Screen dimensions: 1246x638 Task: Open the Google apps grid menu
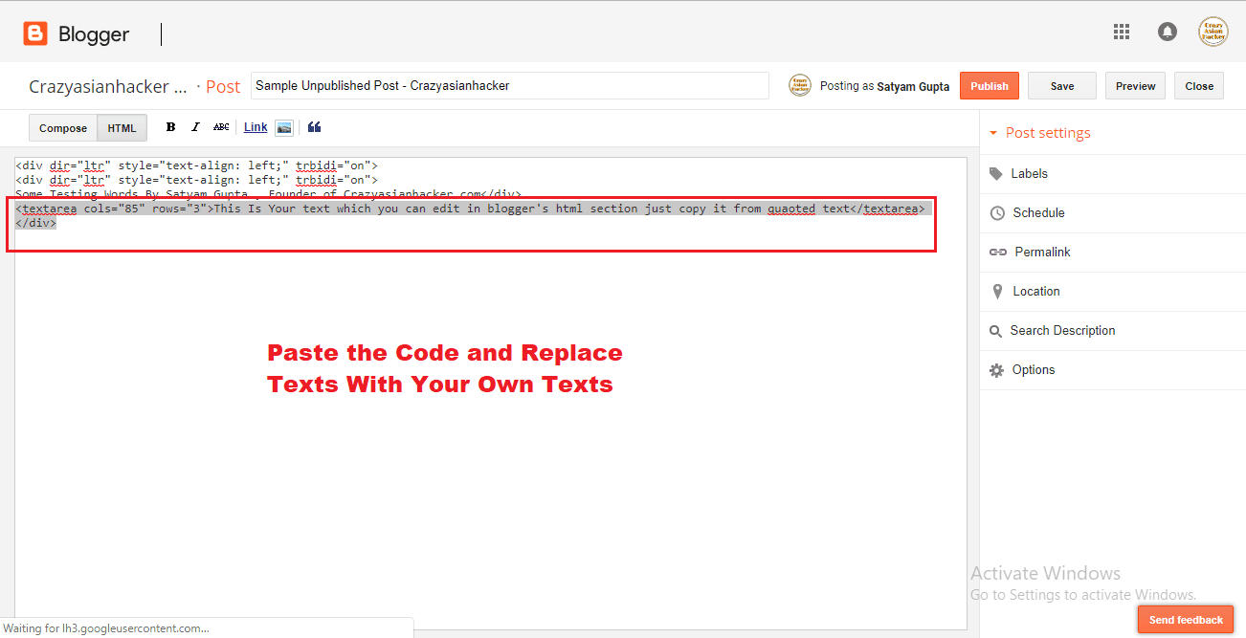1121,31
